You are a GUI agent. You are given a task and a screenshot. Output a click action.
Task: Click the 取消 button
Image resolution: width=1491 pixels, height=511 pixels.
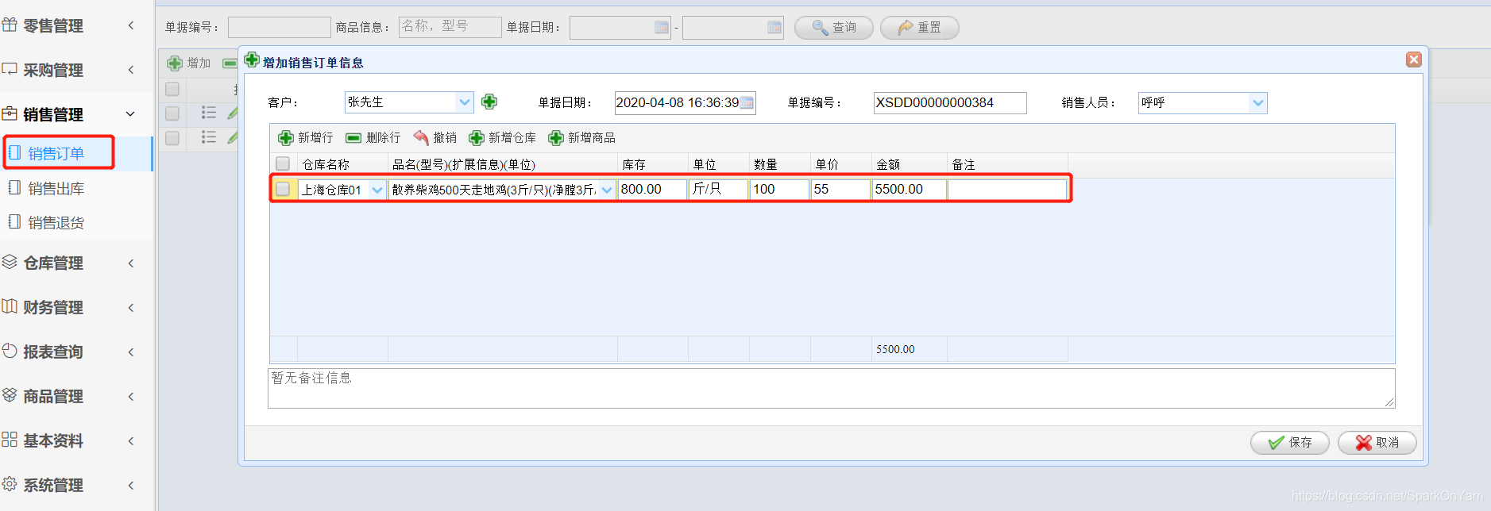pos(1377,442)
